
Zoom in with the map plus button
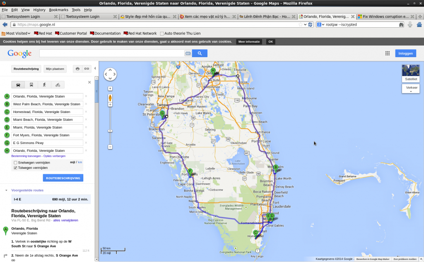tap(110, 105)
